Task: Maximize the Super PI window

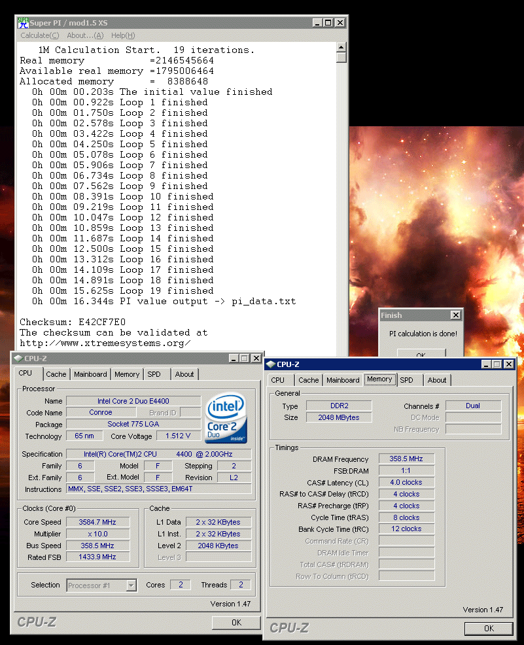Action: (328, 23)
